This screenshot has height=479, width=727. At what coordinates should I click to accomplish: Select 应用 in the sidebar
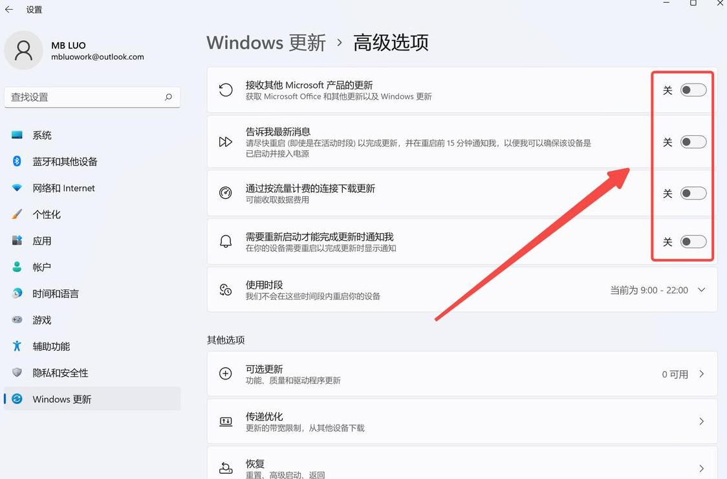[x=92, y=241]
